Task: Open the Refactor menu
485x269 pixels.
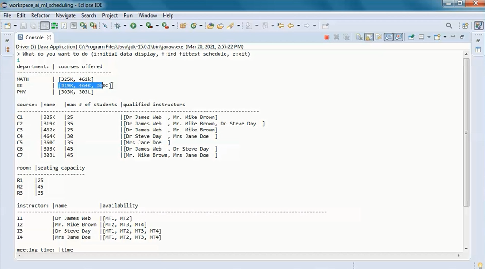Action: tap(40, 15)
